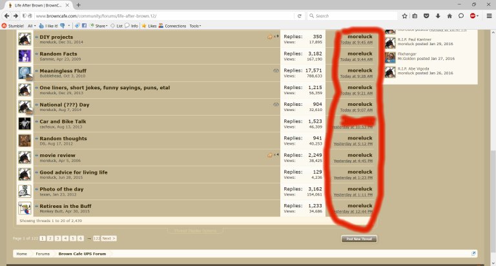
Task: Click the popup icon on breadcrumb bar
Action: coord(473,254)
